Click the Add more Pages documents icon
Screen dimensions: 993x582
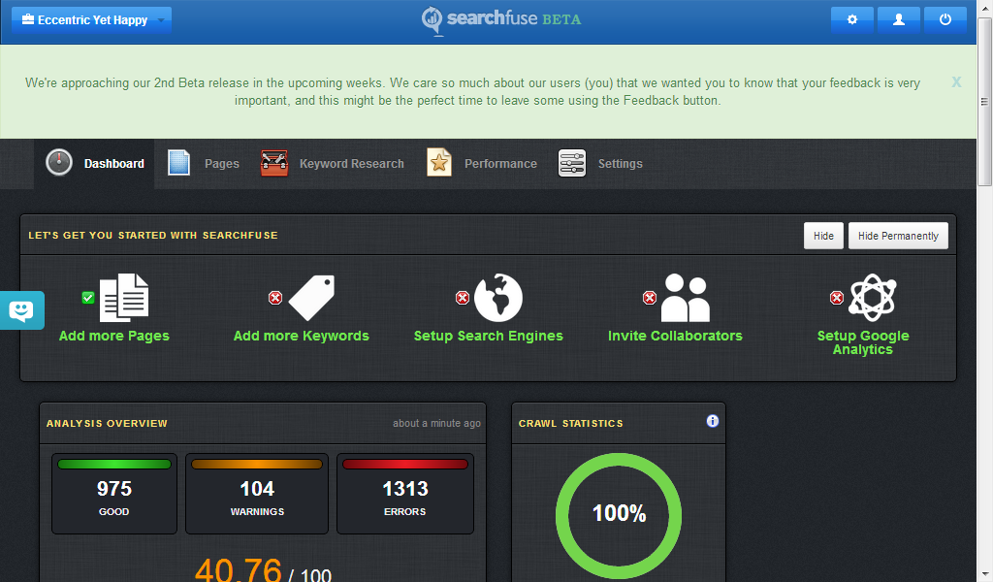point(124,297)
